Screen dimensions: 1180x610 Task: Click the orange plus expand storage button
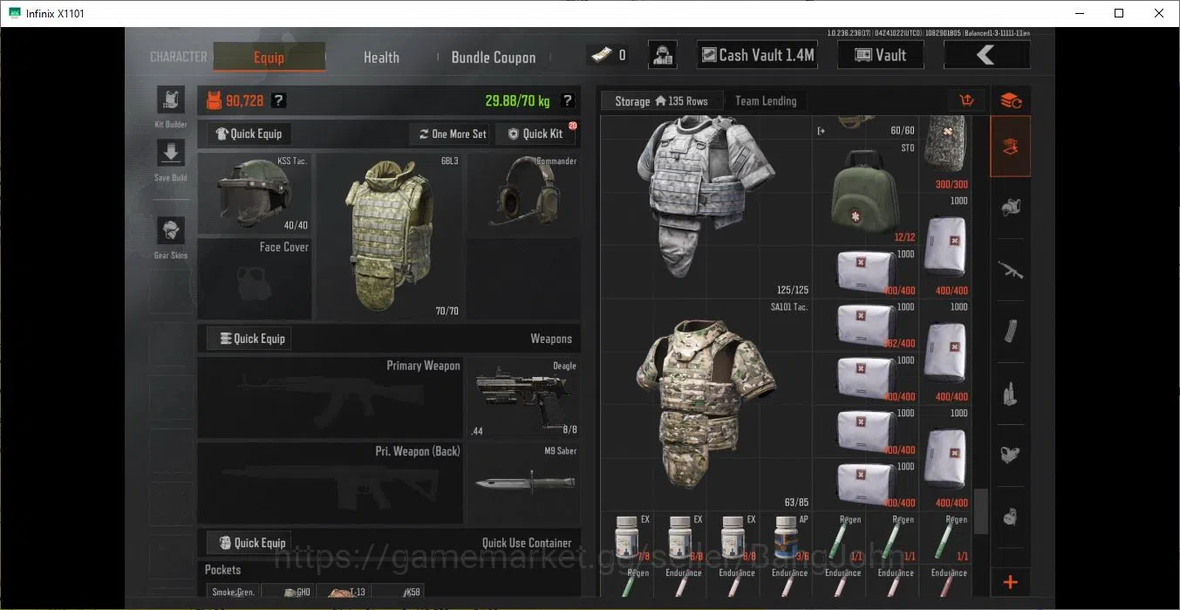1011,582
